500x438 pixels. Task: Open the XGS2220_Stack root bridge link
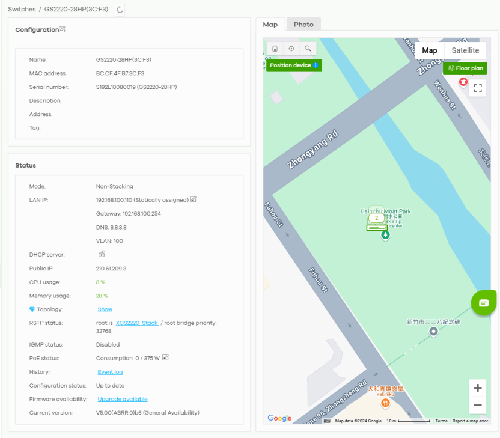[x=137, y=323]
